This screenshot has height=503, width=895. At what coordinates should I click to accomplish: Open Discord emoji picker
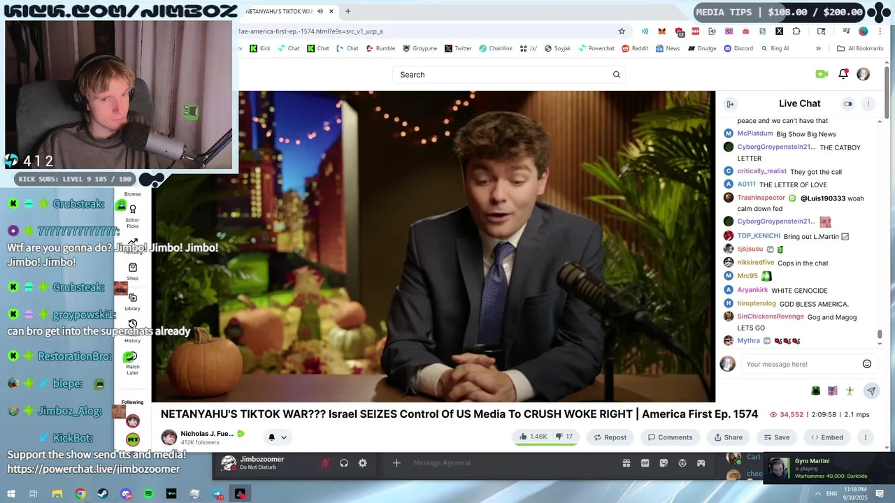682,463
